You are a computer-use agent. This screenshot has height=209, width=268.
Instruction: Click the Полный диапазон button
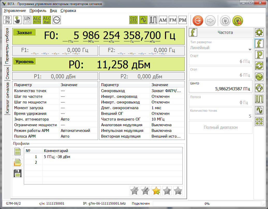pos(220,128)
